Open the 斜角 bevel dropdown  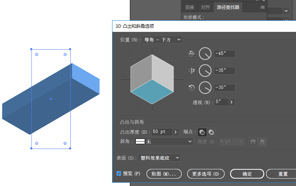(x=164, y=142)
